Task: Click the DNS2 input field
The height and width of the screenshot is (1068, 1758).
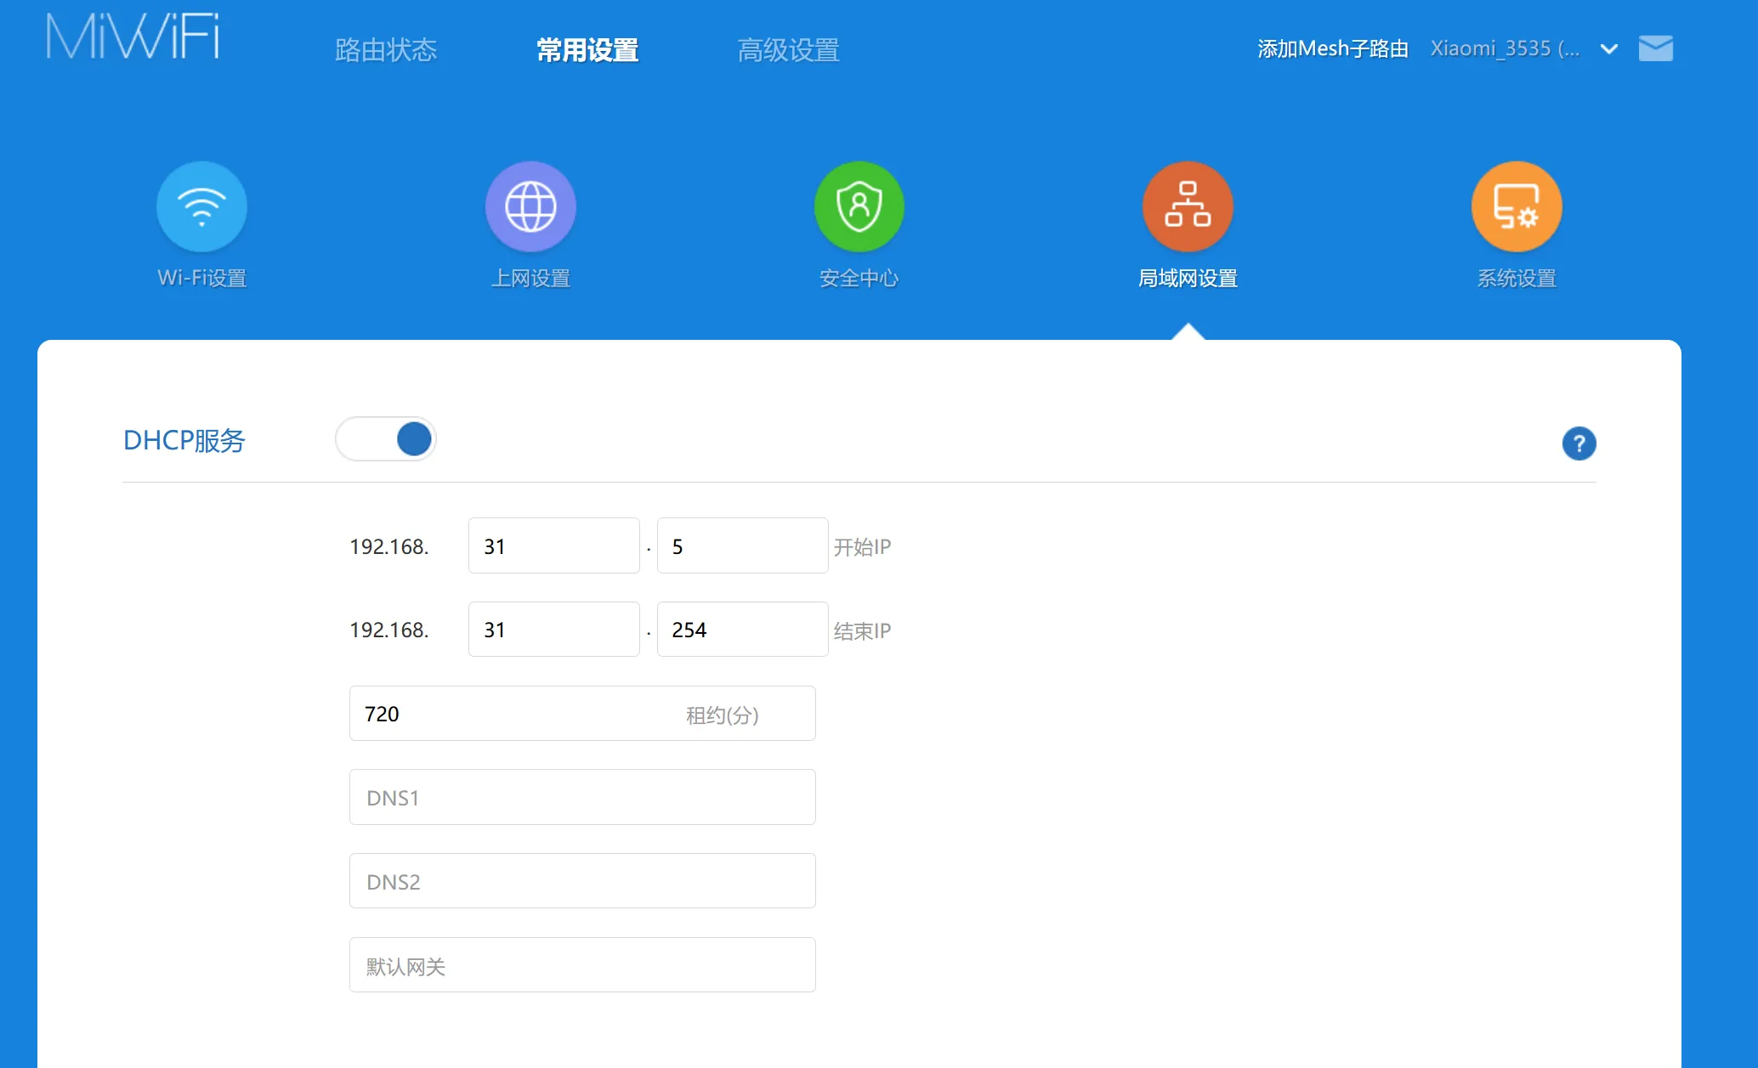Action: point(582,881)
